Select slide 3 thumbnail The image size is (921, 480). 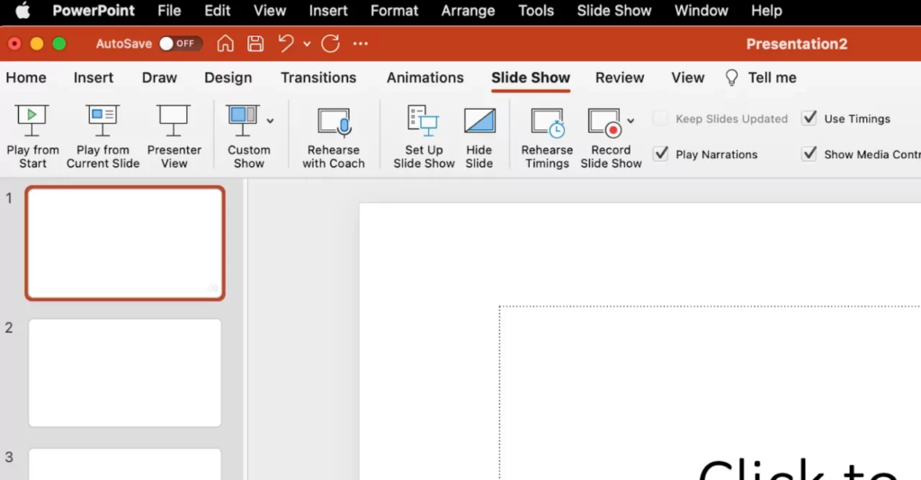[125, 464]
